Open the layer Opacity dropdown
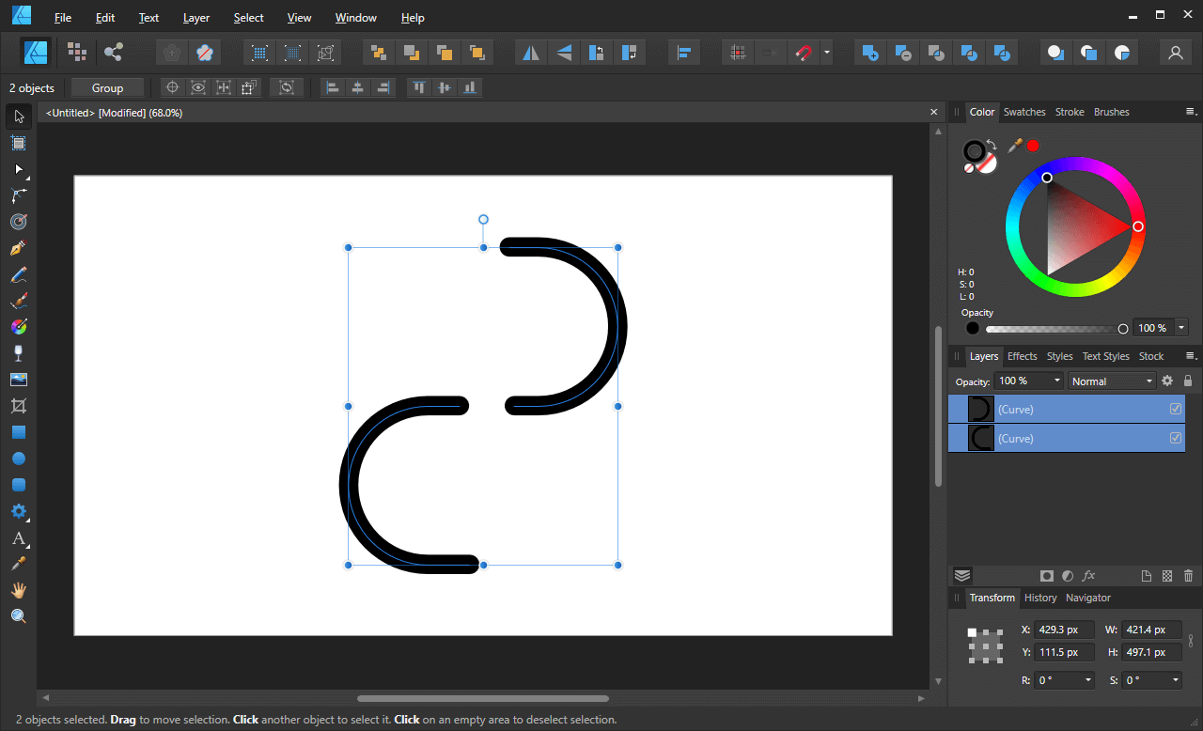Viewport: 1203px width, 731px height. tap(1057, 381)
